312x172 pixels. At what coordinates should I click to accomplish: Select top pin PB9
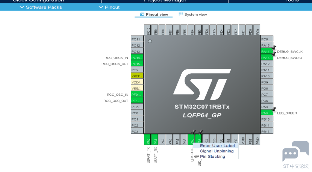click(155, 30)
